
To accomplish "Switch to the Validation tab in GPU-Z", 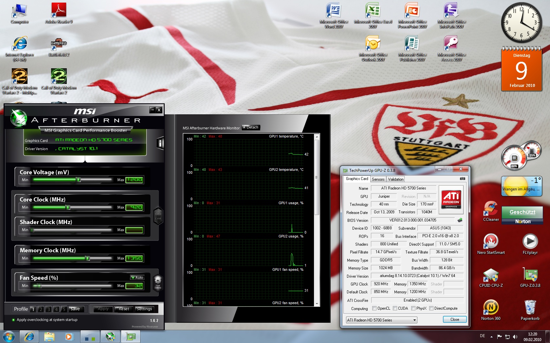I will point(395,179).
